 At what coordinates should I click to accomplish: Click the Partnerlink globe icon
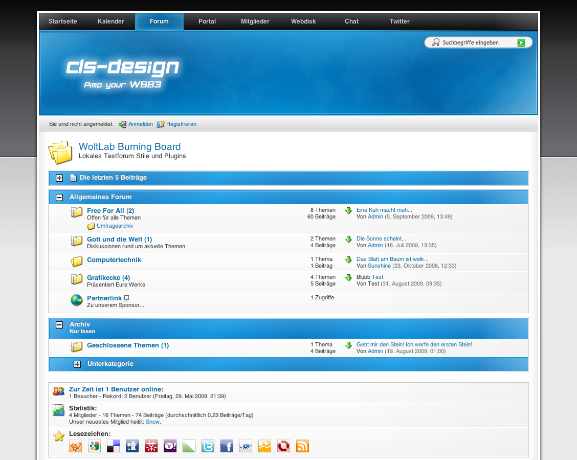[x=77, y=300]
